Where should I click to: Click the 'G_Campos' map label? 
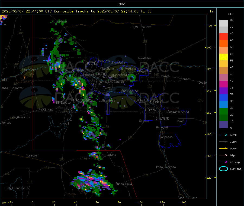click(184, 79)
